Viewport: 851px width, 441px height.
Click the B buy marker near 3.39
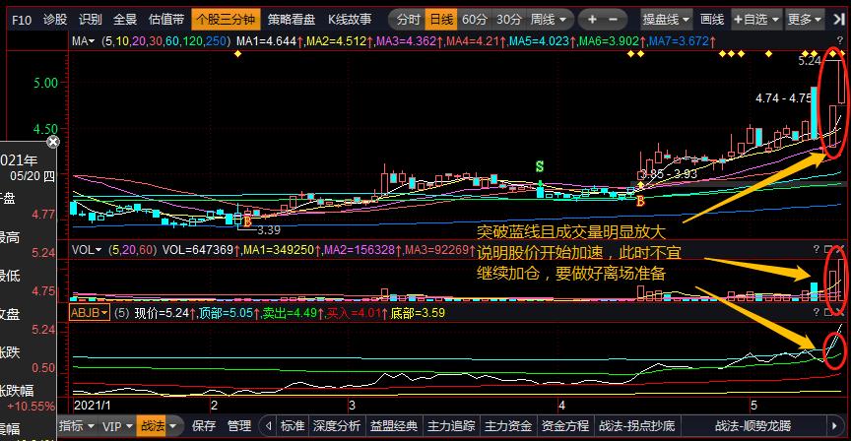pyautogui.click(x=247, y=221)
